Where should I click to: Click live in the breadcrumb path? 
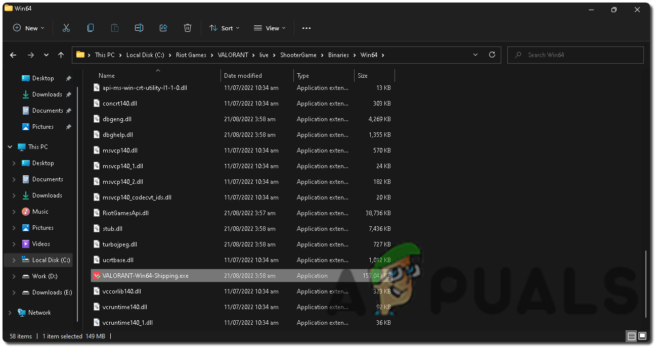pos(264,55)
